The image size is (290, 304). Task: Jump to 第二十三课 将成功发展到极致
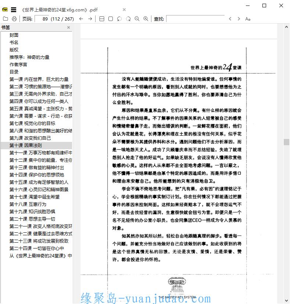coord(39,241)
